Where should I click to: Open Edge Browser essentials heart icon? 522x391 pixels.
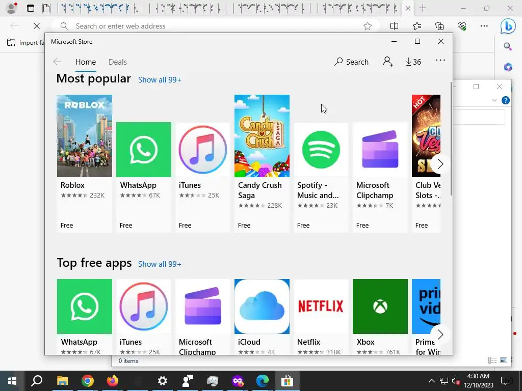[x=462, y=26]
